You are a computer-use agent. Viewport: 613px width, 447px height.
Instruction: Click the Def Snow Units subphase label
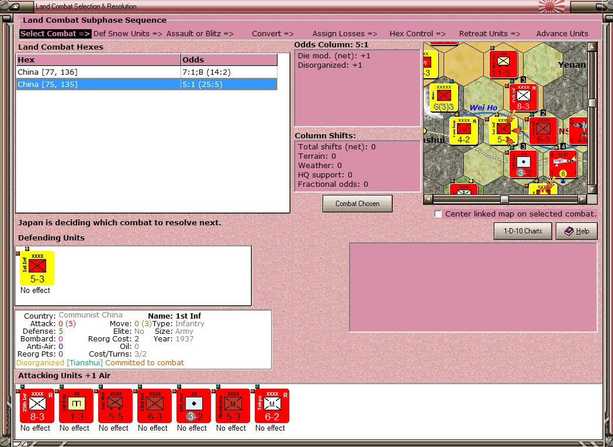tap(128, 34)
